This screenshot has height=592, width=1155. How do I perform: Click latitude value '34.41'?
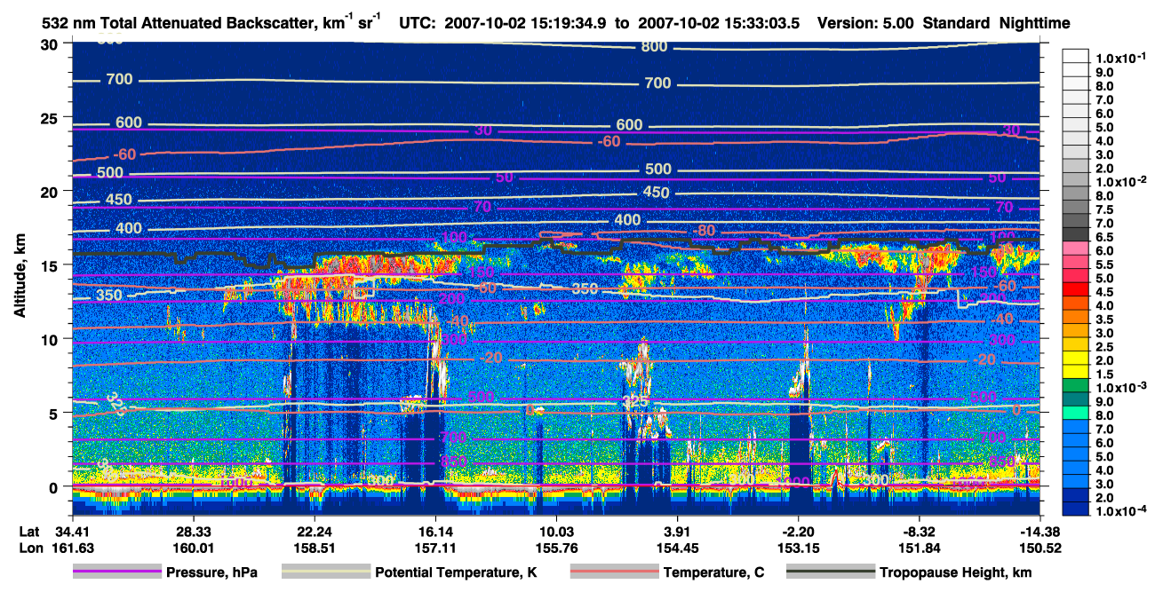(x=72, y=530)
